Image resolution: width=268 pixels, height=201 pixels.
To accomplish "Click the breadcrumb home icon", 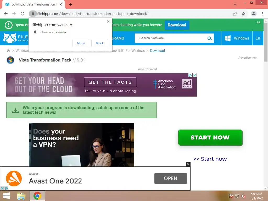I will pos(8,51).
